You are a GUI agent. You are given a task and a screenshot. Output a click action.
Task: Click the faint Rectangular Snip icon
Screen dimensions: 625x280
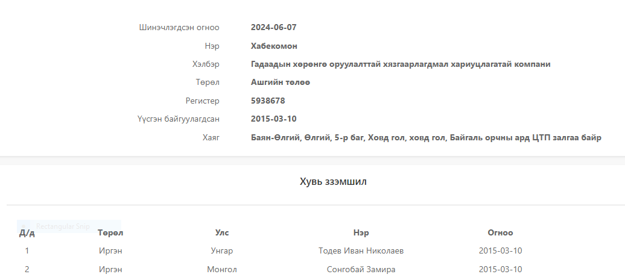[x=24, y=226]
